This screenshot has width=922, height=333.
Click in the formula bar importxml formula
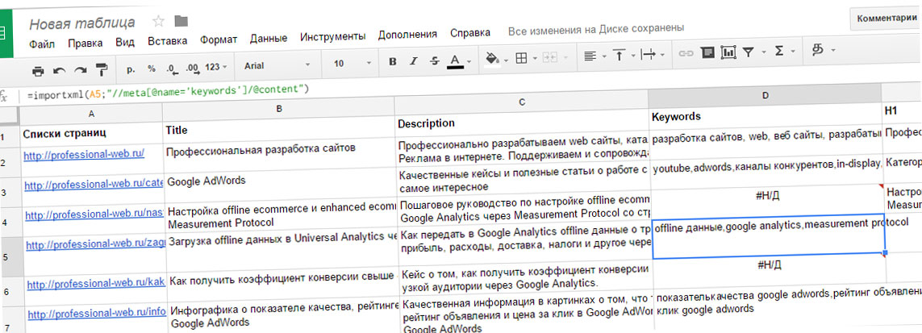(x=168, y=90)
